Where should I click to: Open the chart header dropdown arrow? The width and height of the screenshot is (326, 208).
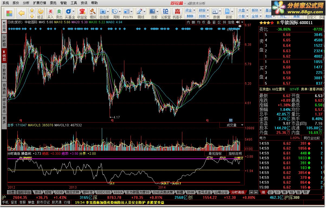point(242,22)
